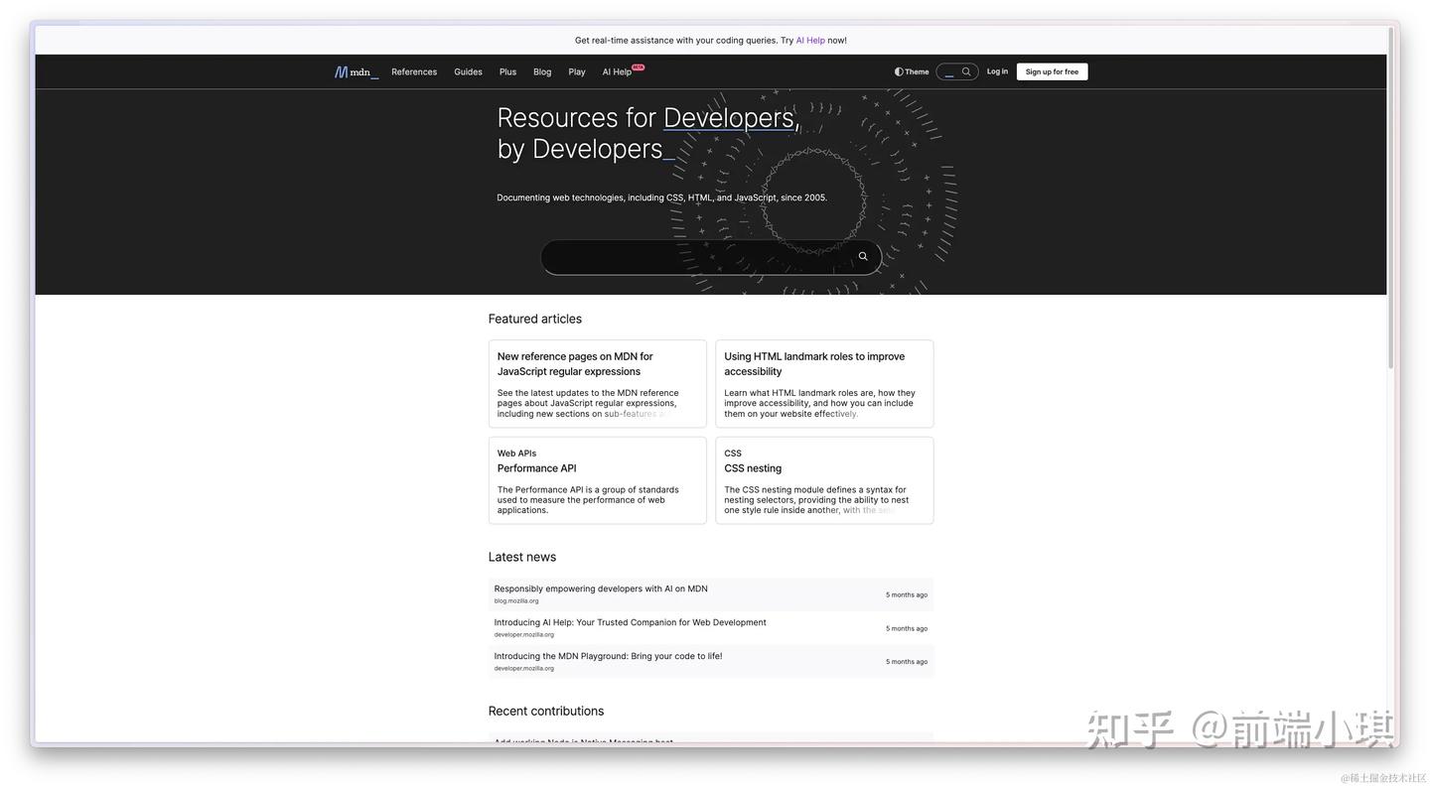
Task: Switch the site theme with the Theme button
Action: tap(912, 71)
